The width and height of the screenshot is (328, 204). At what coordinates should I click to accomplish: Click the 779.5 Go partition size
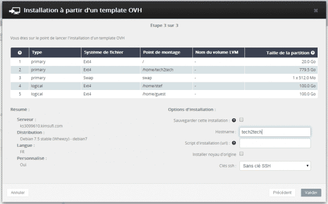307,70
